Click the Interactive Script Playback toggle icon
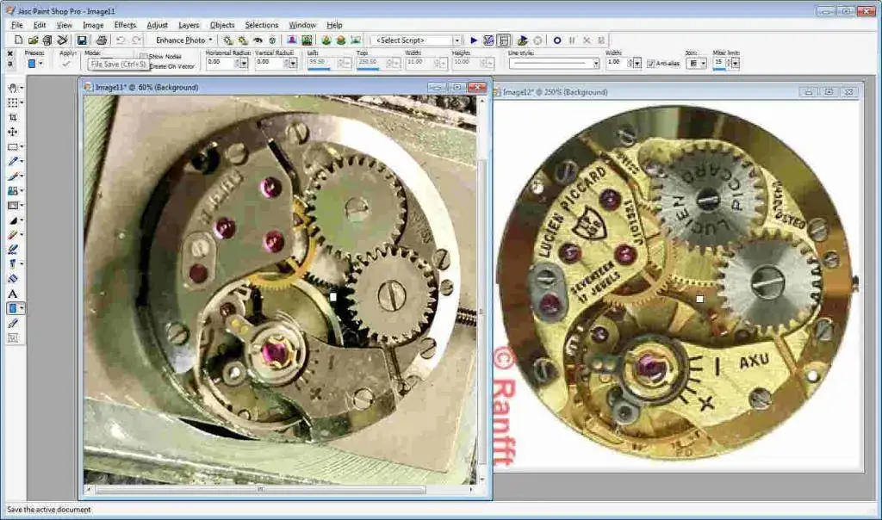The image size is (882, 520). pos(504,40)
